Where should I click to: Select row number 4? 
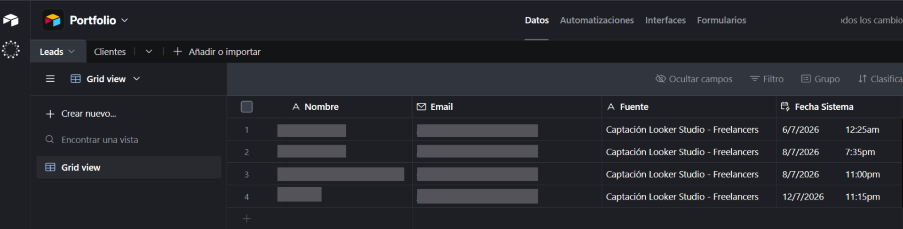pyautogui.click(x=246, y=197)
